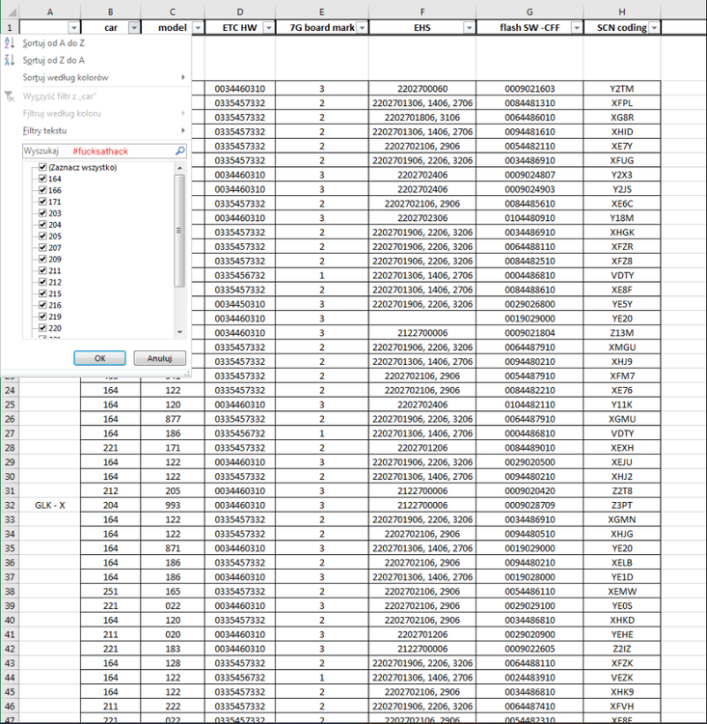Click the filter dialog resize grip
This screenshot has height=724, width=707.
187,374
